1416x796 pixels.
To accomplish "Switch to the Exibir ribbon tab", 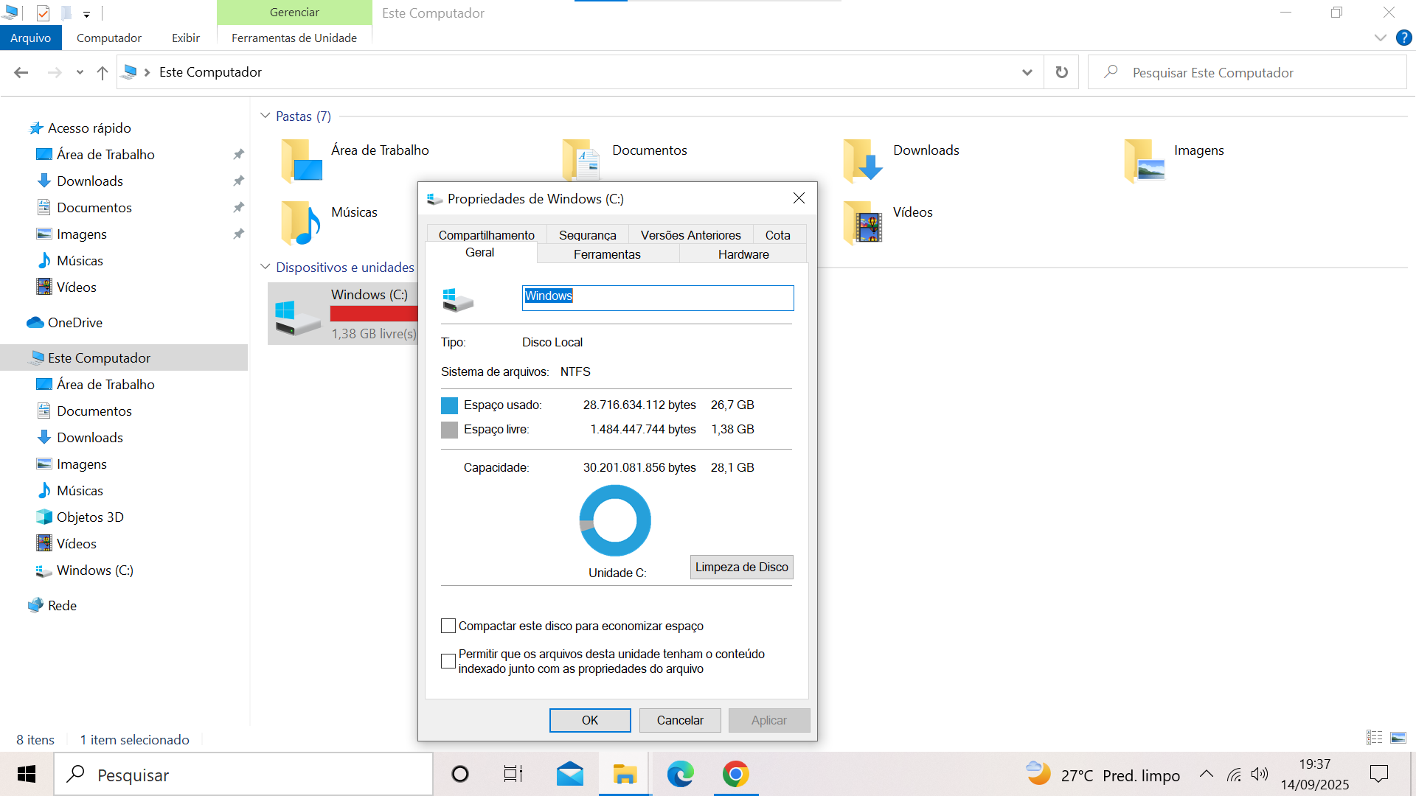I will pyautogui.click(x=186, y=38).
